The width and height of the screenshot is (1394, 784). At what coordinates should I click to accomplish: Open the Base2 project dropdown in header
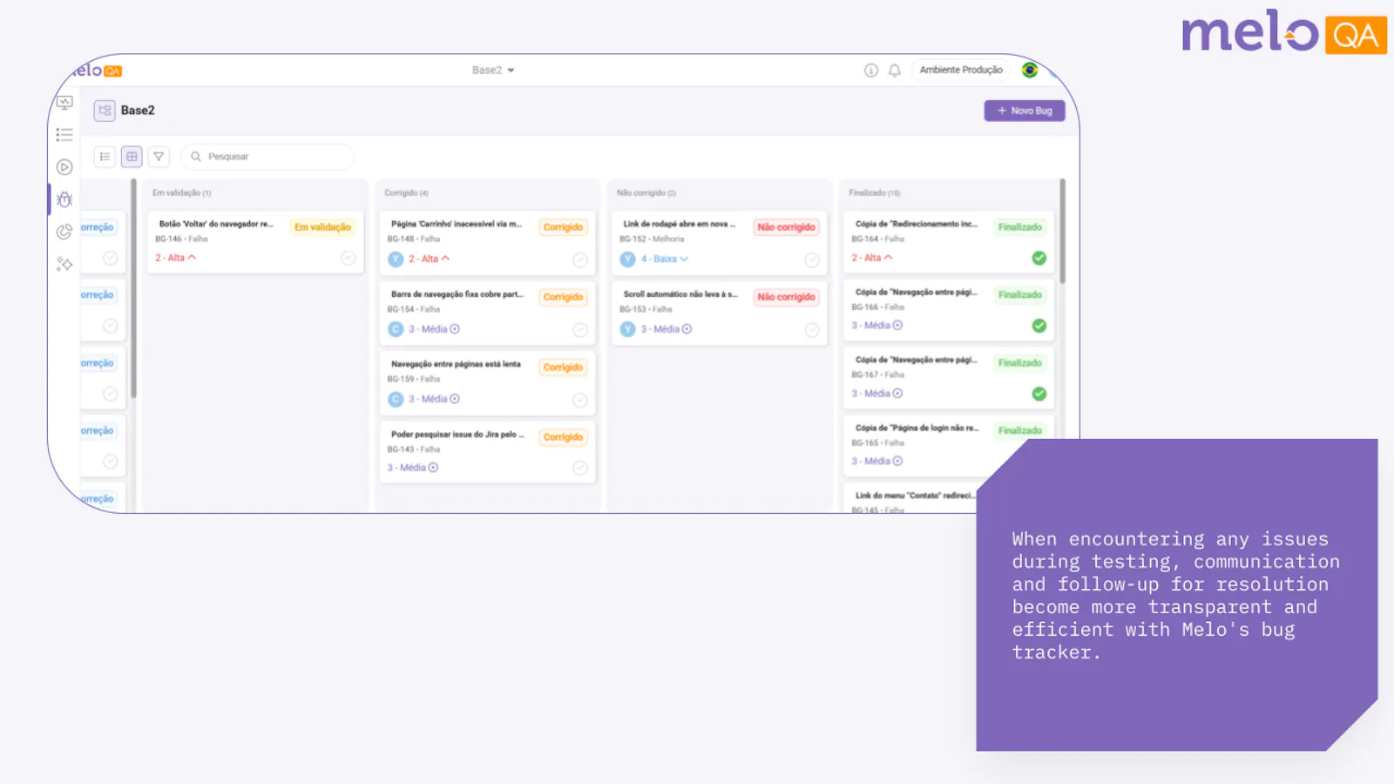[493, 71]
